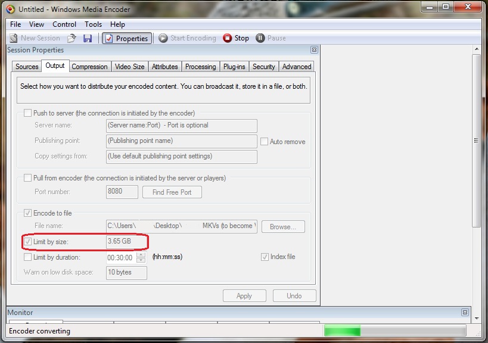Click the green encoding progress bar
The height and width of the screenshot is (343, 488).
394,330
